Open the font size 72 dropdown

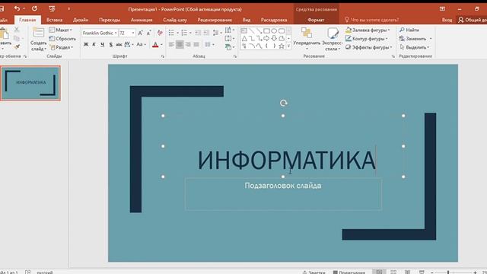pos(133,33)
